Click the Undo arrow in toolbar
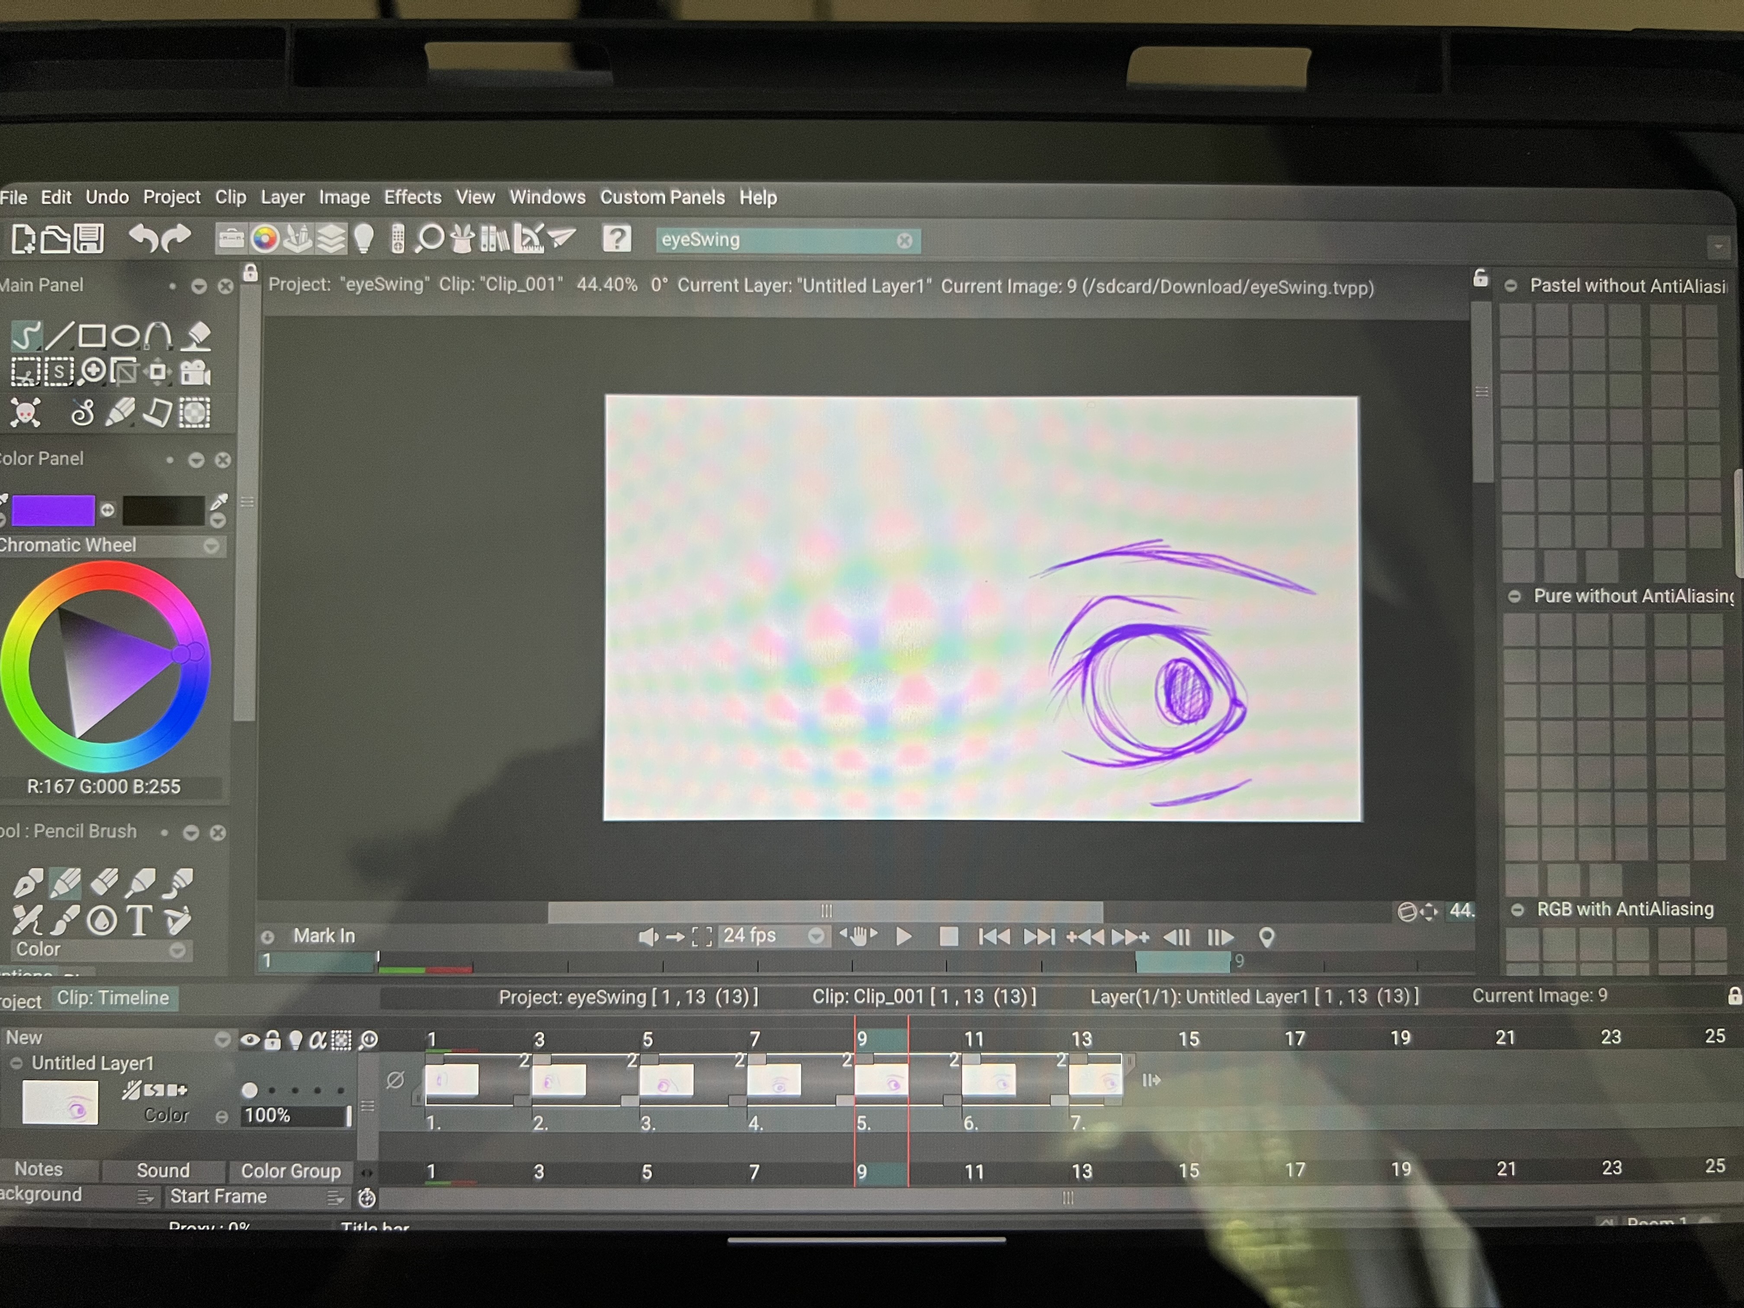 click(x=144, y=238)
